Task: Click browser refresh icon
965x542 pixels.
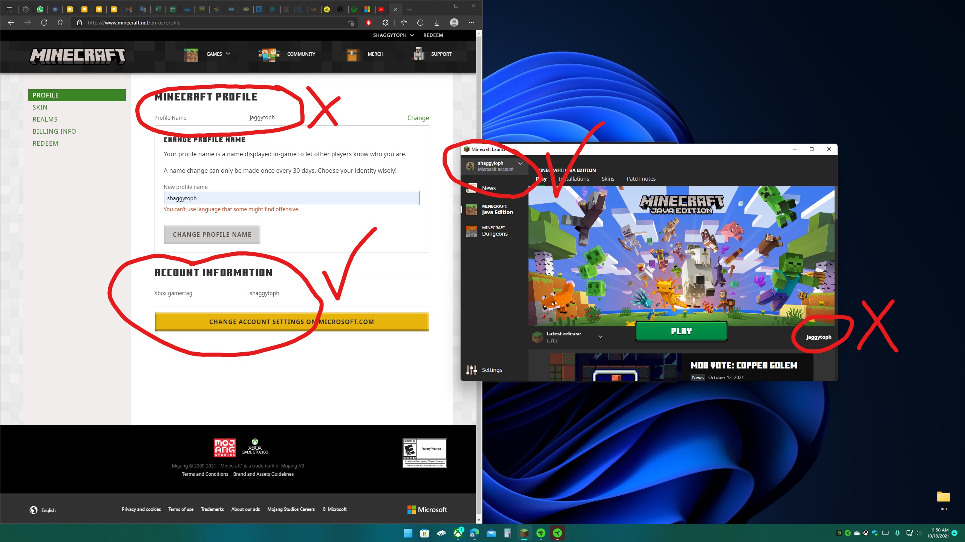Action: (x=44, y=23)
